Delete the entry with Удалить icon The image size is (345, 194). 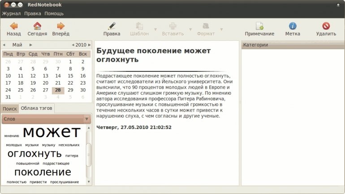pos(326,26)
